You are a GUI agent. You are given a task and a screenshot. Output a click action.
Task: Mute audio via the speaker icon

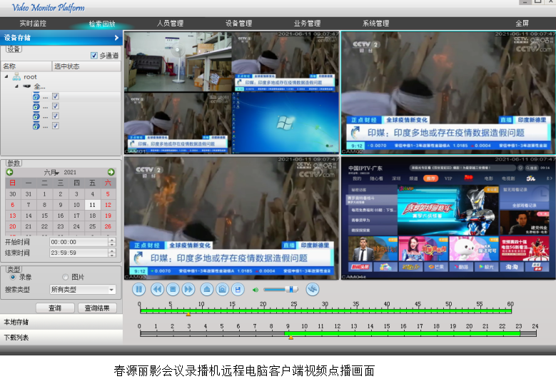click(x=256, y=290)
